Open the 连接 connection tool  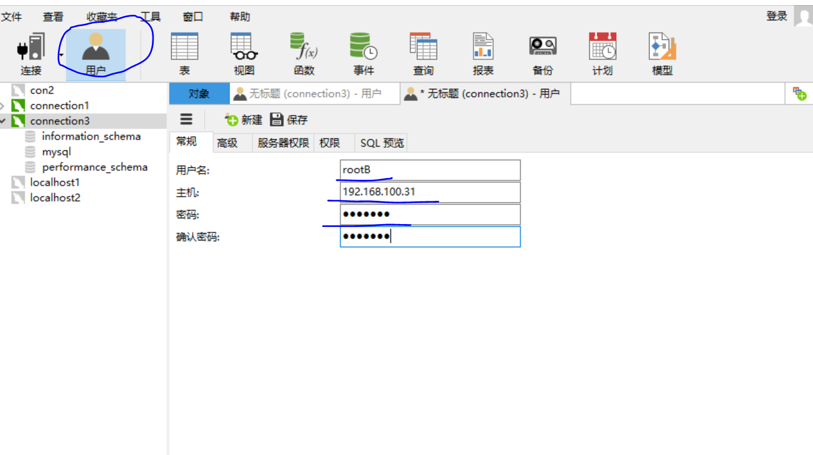coord(31,55)
